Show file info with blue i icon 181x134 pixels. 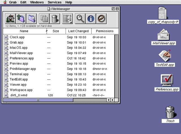(x=91, y=19)
